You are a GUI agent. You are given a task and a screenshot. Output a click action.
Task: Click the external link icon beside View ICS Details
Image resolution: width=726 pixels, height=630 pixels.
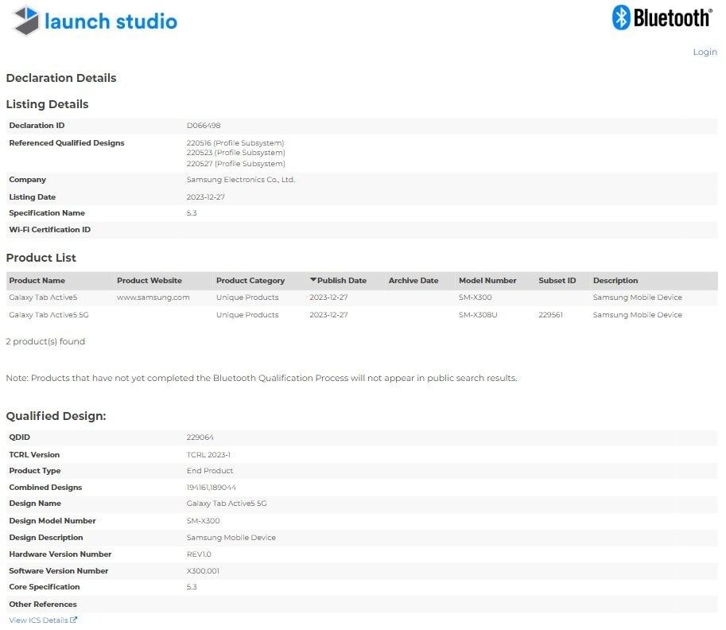73,620
